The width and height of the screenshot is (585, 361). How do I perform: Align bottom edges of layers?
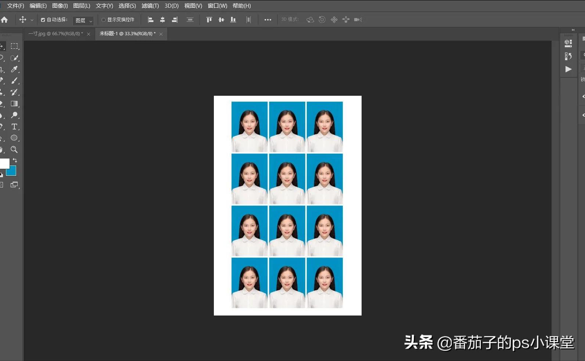coord(233,20)
